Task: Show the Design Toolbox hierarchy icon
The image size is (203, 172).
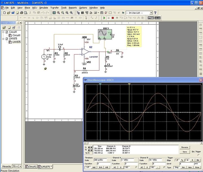Action: tap(78, 13)
